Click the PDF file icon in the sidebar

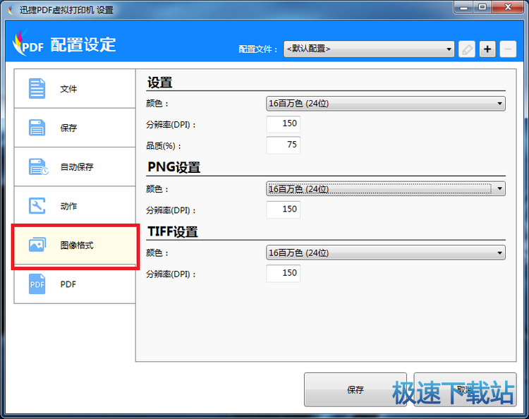[37, 284]
